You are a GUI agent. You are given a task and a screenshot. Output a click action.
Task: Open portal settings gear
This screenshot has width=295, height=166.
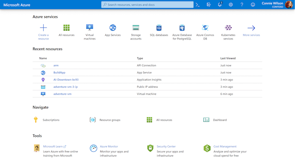click(x=231, y=5)
